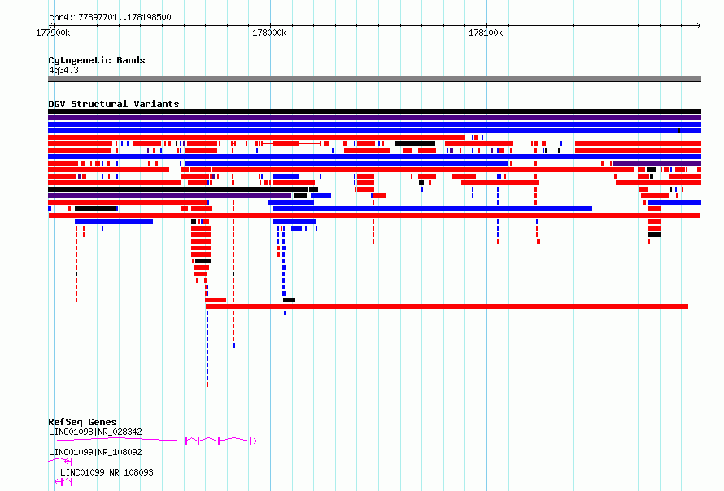The height and width of the screenshot is (491, 724).
Task: Select the magenta NR_108093 transcript glyph
Action: click(x=63, y=482)
